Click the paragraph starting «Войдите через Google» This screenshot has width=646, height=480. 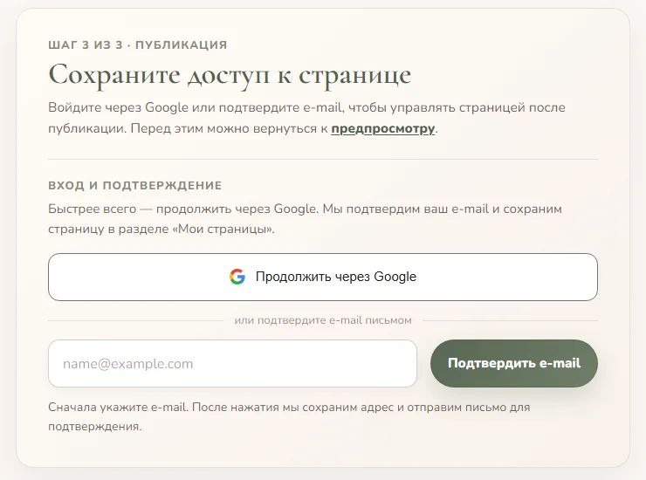point(306,118)
